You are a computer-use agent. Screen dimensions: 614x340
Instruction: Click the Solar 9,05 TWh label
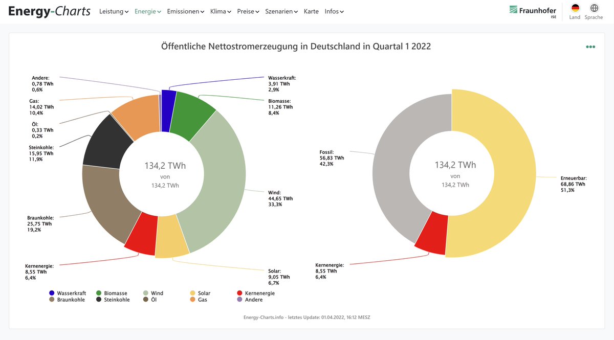tap(279, 277)
